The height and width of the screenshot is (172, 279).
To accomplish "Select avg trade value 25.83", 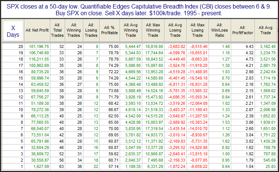I will 270,166.
